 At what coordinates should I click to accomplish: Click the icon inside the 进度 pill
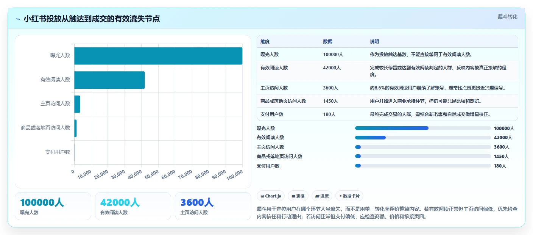coord(317,196)
